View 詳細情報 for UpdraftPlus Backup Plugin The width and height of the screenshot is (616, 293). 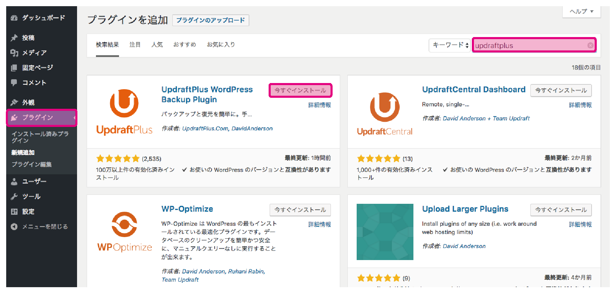(x=320, y=105)
